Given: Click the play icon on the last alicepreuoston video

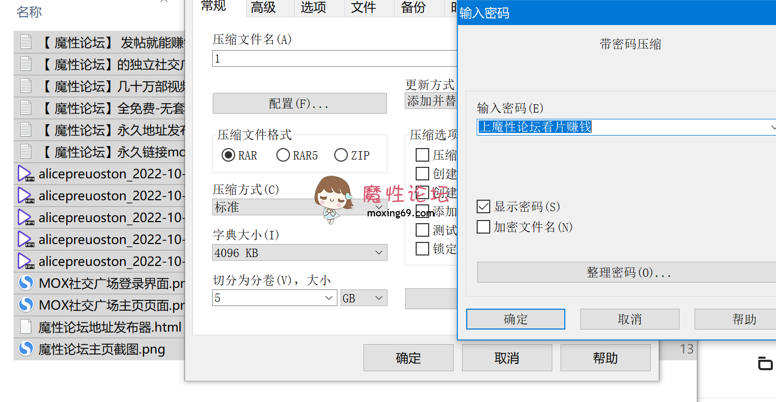Looking at the screenshot, I should coord(23,261).
